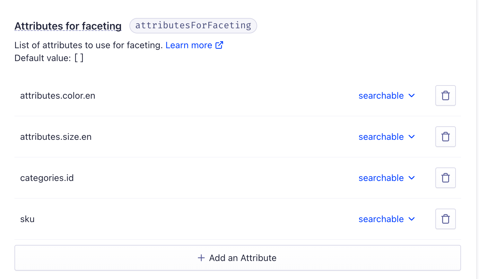Delete attributes.color.en using its trash icon

tap(445, 95)
